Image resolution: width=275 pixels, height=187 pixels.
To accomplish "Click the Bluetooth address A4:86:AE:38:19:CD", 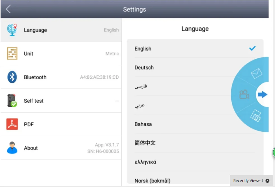I will 99,77.
